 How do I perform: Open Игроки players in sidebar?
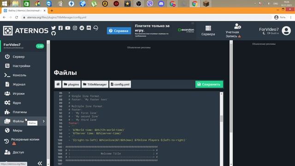23,94
